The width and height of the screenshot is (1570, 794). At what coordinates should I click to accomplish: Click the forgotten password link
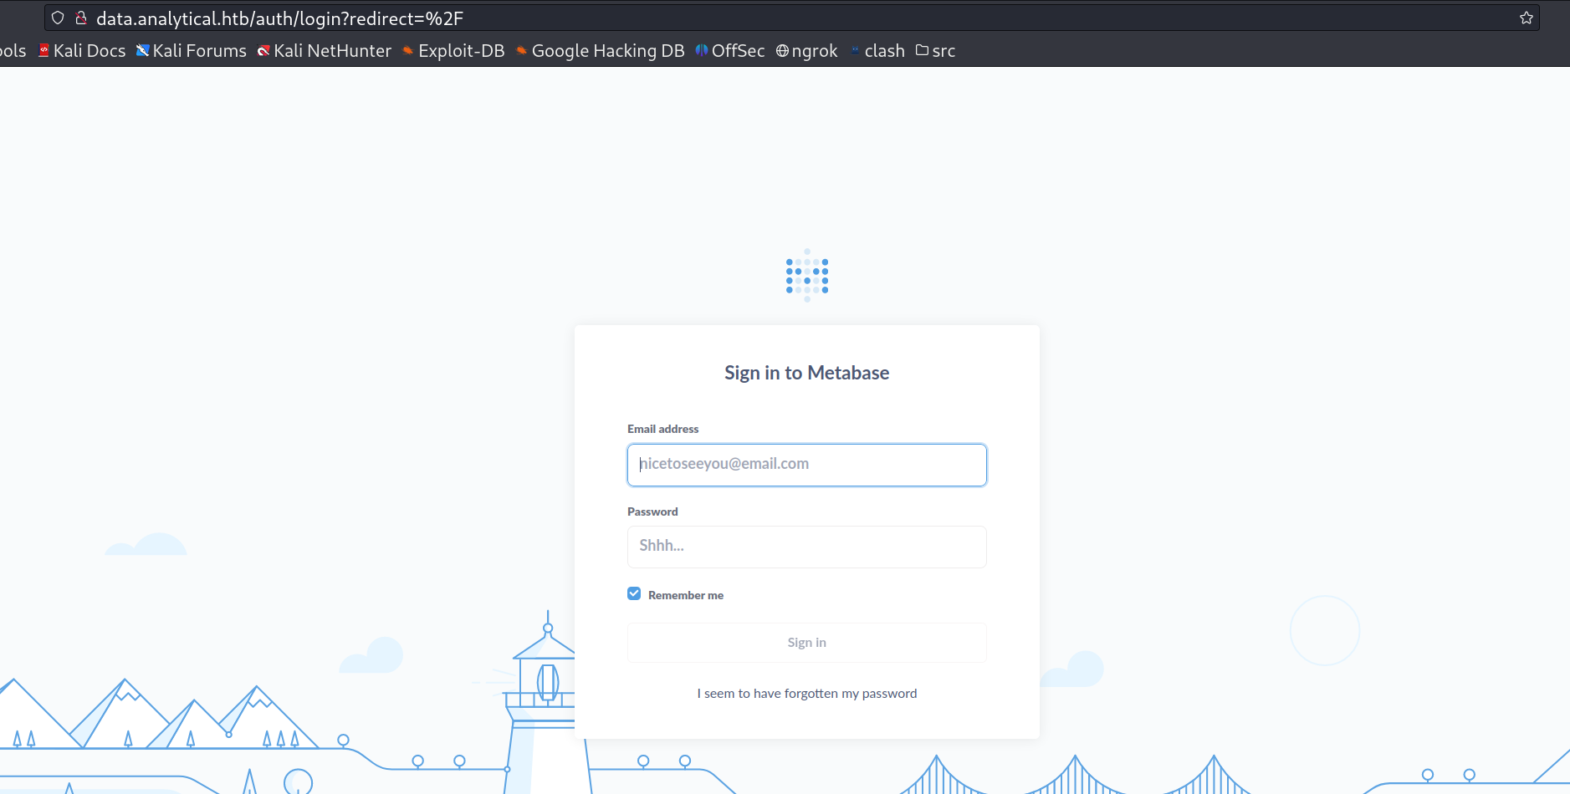pos(806,694)
